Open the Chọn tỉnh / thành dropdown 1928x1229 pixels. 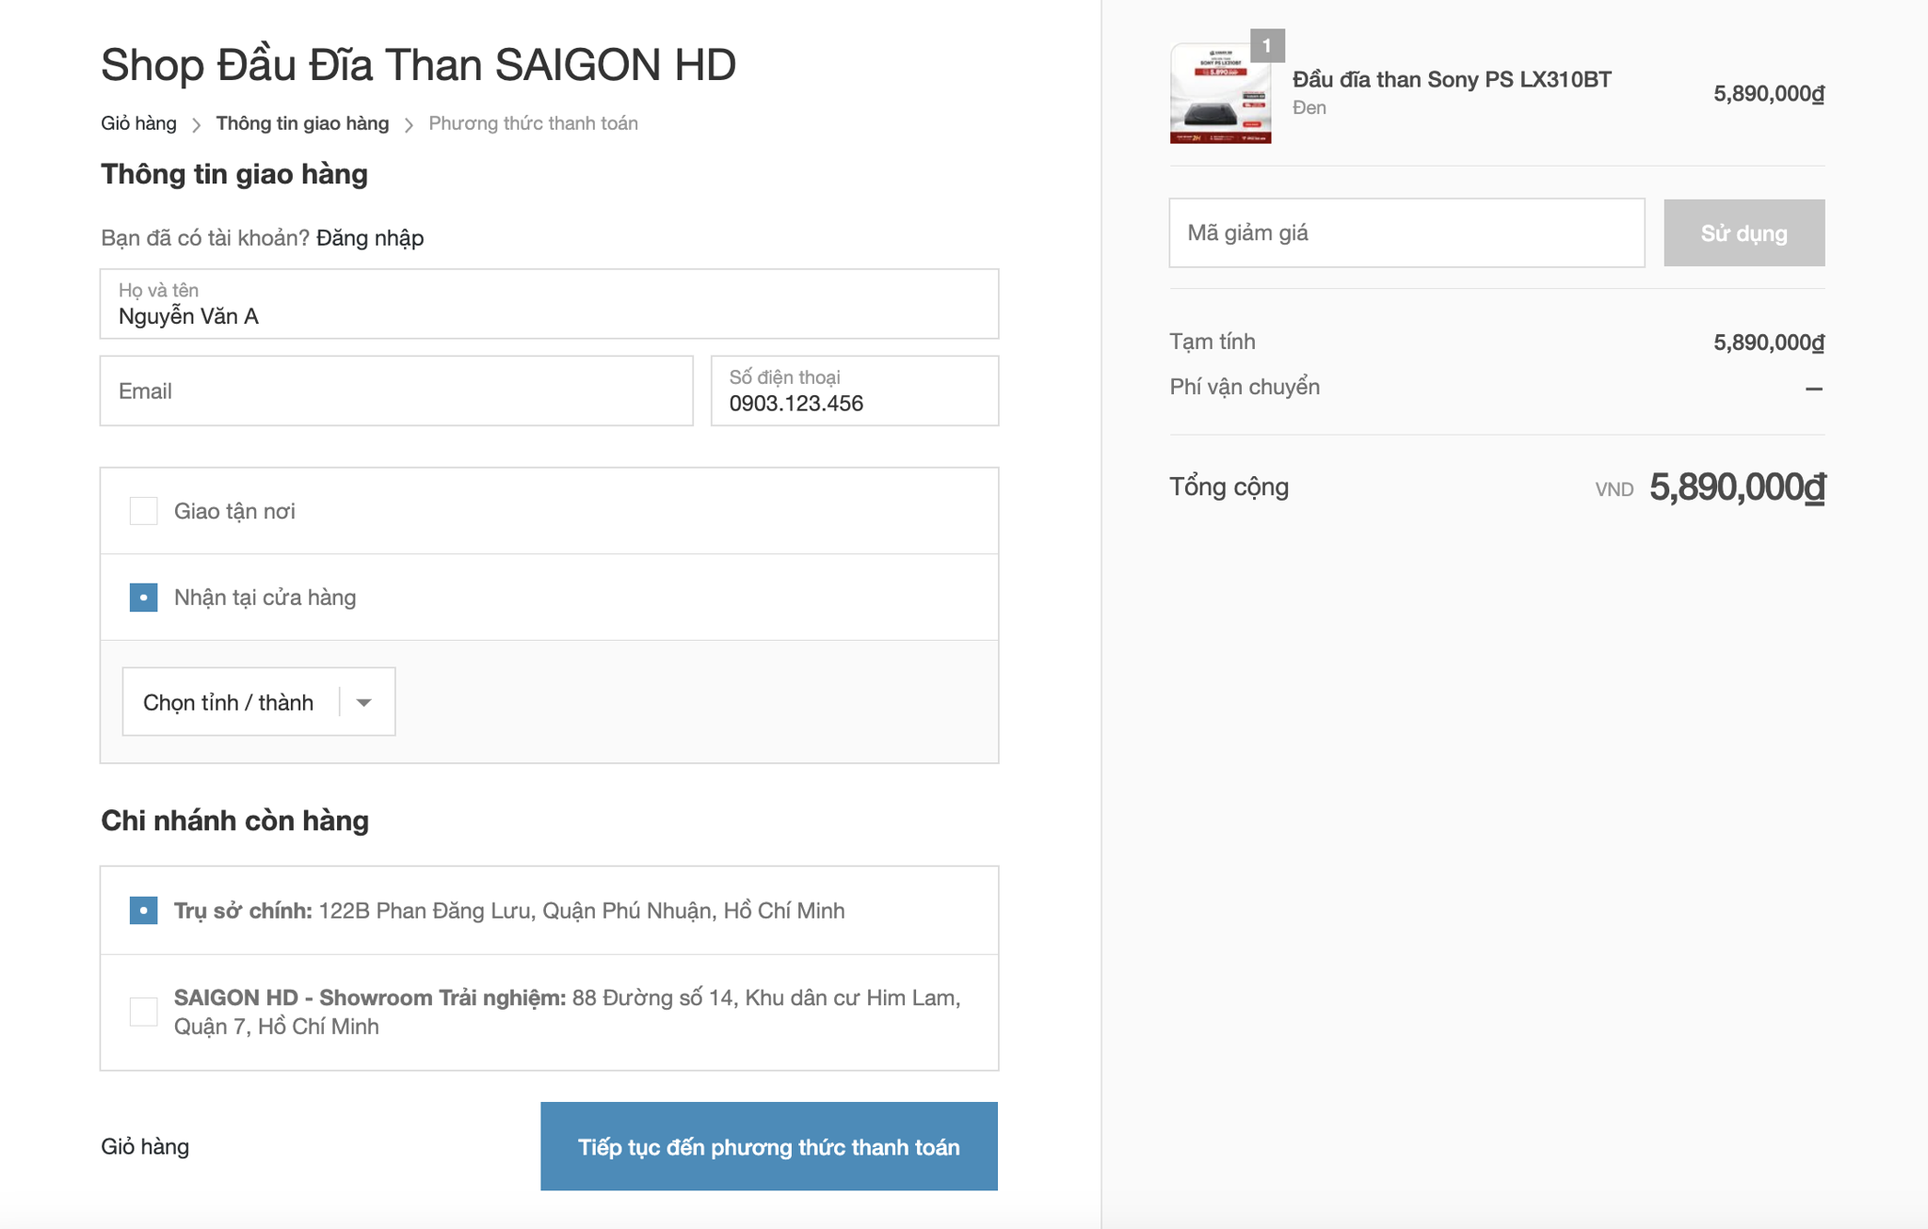pyautogui.click(x=229, y=702)
